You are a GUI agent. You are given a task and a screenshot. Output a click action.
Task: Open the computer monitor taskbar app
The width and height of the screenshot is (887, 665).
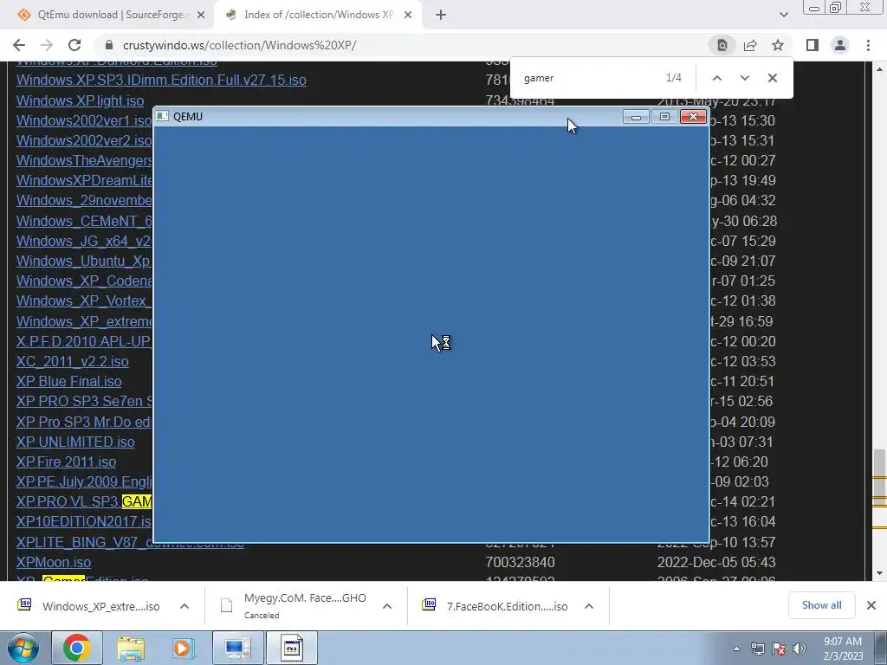click(237, 648)
